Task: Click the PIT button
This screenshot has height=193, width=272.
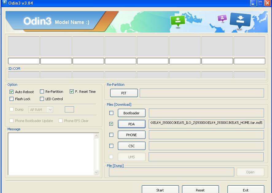Action: coord(124,93)
